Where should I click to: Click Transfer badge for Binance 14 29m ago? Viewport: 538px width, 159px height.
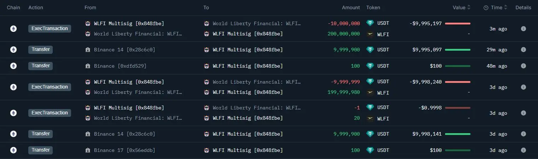[40, 50]
